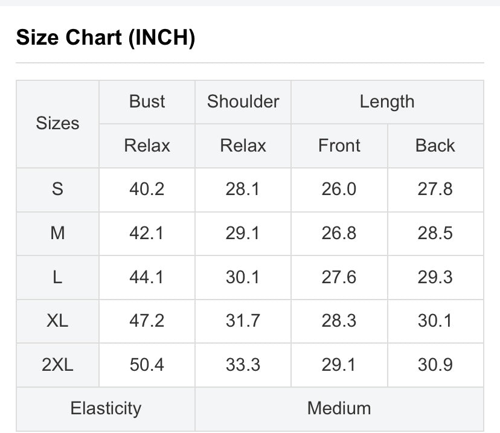Select the Front length subheader

(x=339, y=146)
